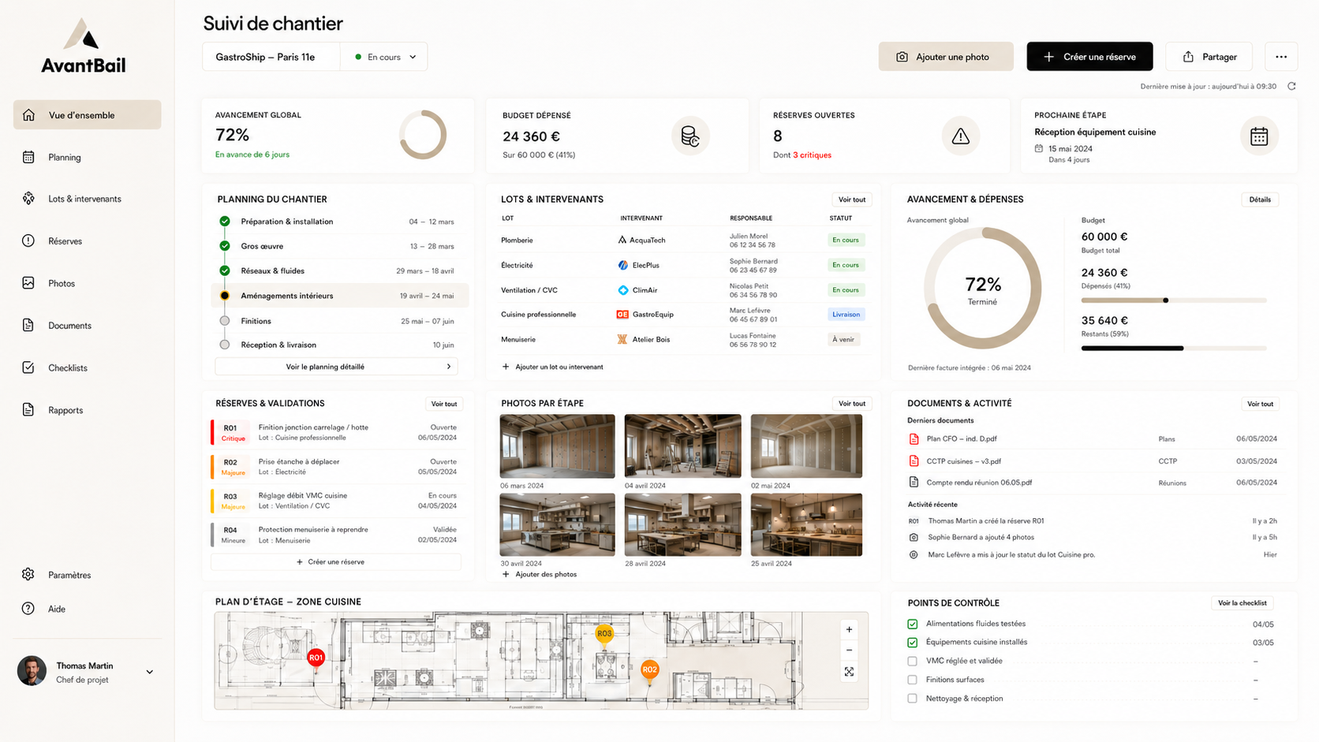Image resolution: width=1319 pixels, height=742 pixels.
Task: Uncheck Alimentations fluides testées checkbox
Action: [x=912, y=624]
